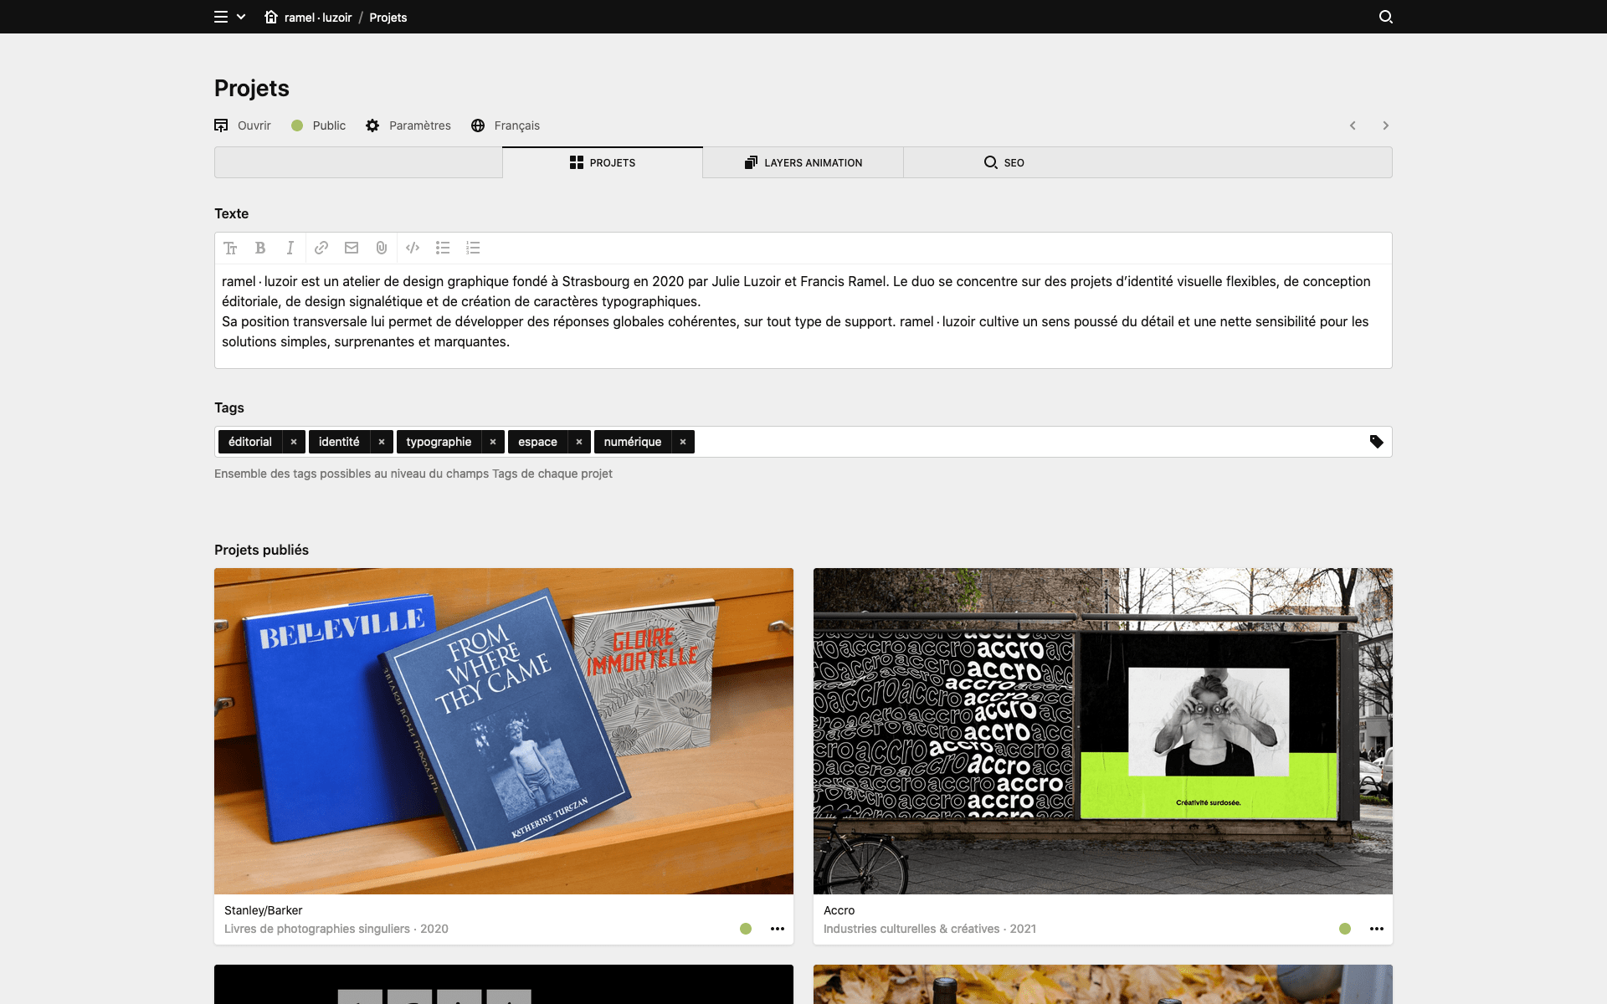1607x1004 pixels.
Task: Select the blank first tab
Action: pyautogui.click(x=358, y=162)
